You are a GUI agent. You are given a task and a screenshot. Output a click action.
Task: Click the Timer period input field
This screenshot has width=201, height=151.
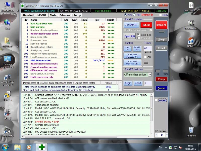148,48
